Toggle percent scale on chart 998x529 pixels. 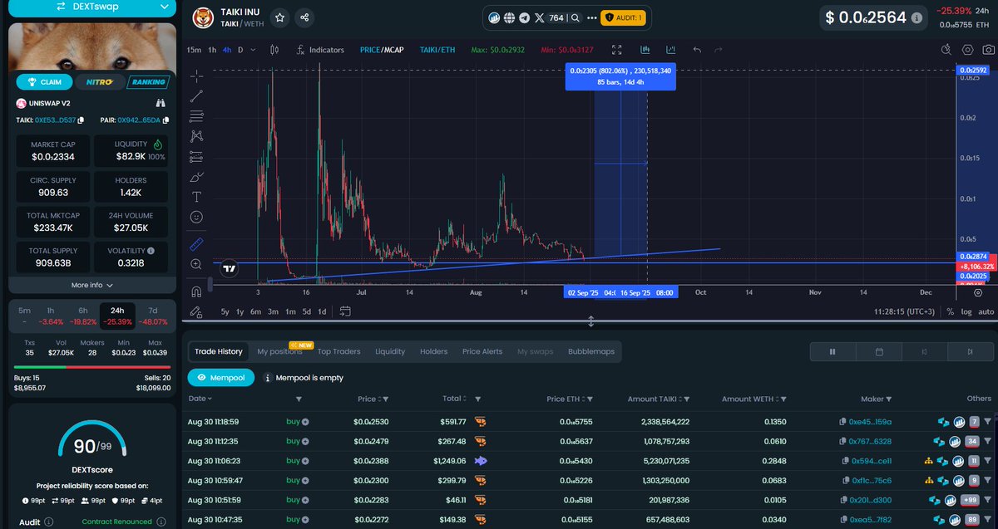point(950,311)
